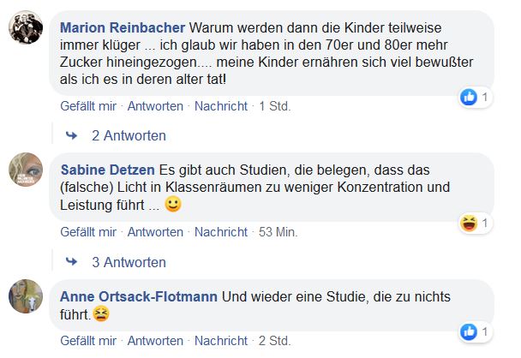The height and width of the screenshot is (358, 521).
Task: Open Anne Ortsack-Flotmann's profile picture
Action: tap(26, 295)
